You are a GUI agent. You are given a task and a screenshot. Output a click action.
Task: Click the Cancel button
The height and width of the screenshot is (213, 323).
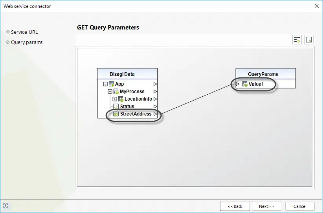coord(300,206)
